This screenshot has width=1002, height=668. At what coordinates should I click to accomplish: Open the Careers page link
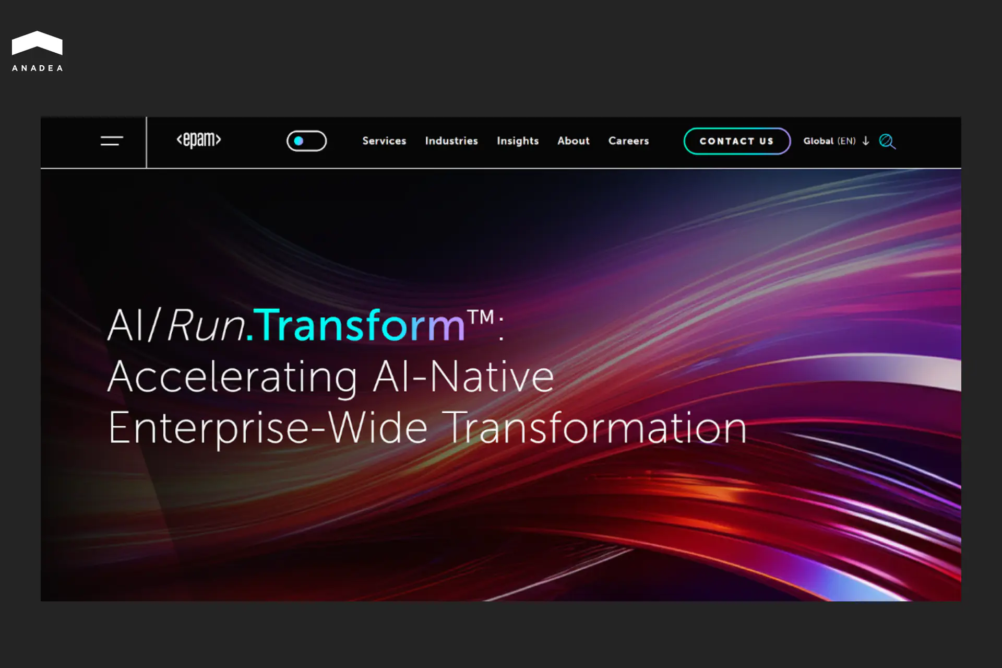pos(628,141)
